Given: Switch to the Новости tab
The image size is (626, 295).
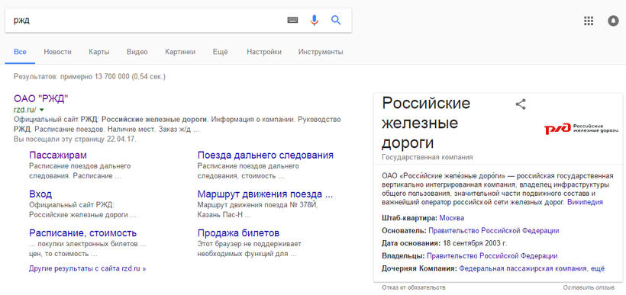Looking at the screenshot, I should (57, 52).
